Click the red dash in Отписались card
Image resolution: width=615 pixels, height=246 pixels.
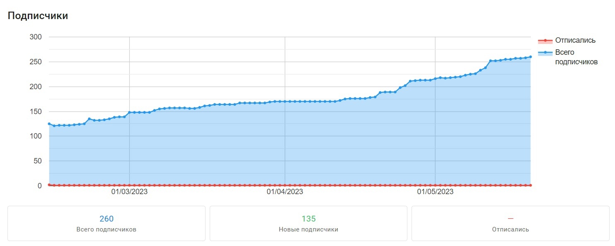511,219
